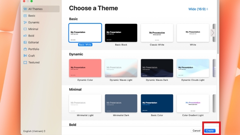
Task: Click the Portfolio category icon
Action: (x=25, y=49)
